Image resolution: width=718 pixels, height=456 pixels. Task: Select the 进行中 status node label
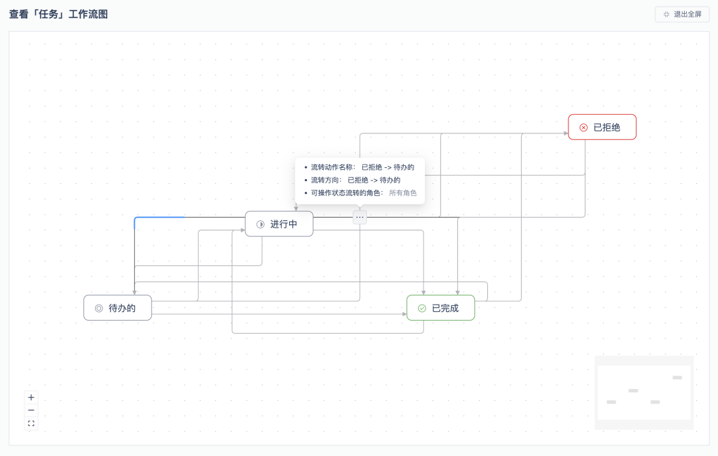point(283,224)
